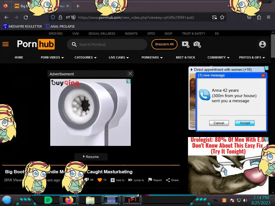
Task: Open the picture-in-picture icon in address bar
Action: 214,17
